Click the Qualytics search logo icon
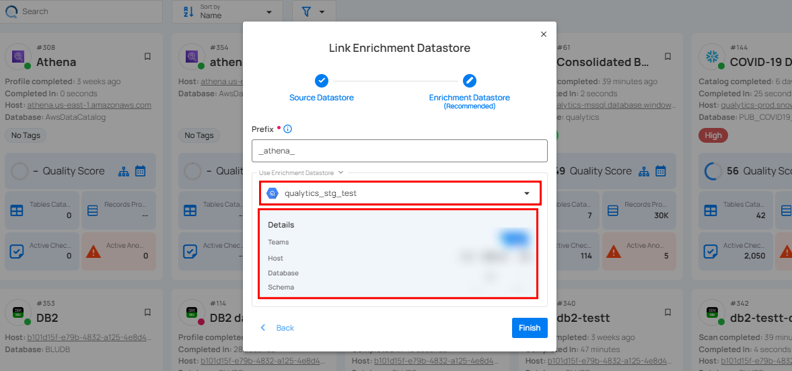Screen dimensions: 792x371 [11, 11]
